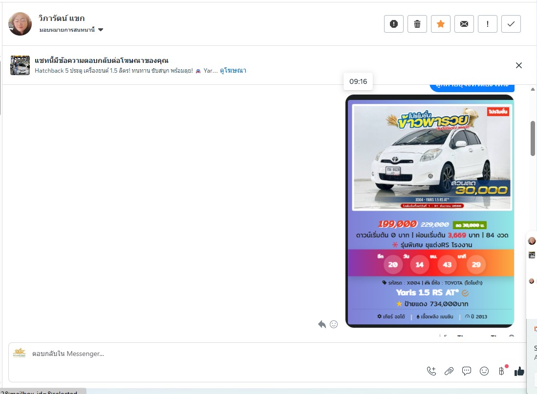Click the page logo beside reply box
The width and height of the screenshot is (537, 394).
coord(19,353)
